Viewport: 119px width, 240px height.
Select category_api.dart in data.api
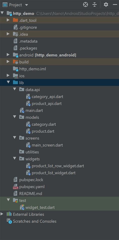(47, 97)
